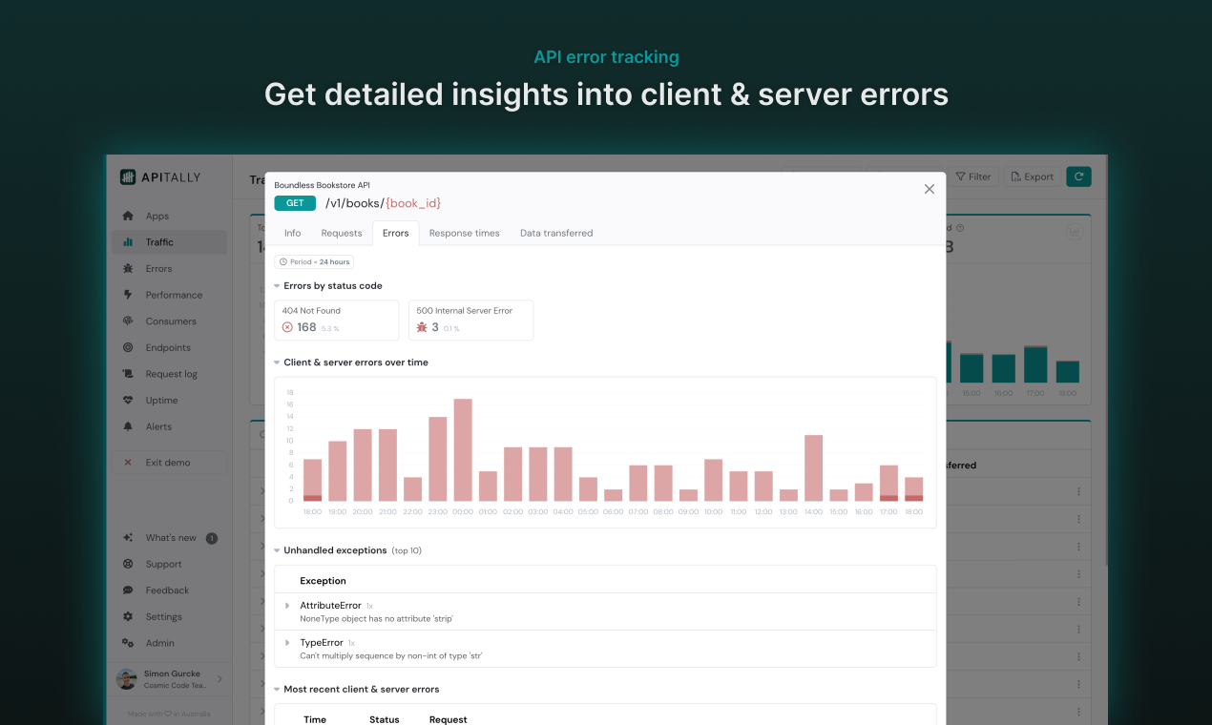
Task: Select the Errors tab in dialog
Action: coord(396,233)
